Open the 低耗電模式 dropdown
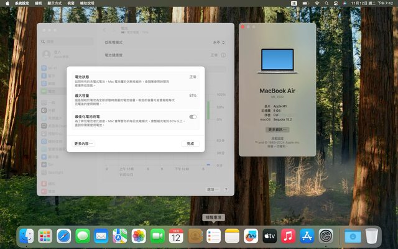This screenshot has height=249, width=398. pyautogui.click(x=217, y=43)
